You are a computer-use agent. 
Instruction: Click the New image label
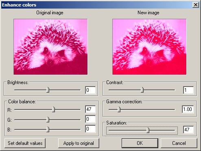[149, 13]
